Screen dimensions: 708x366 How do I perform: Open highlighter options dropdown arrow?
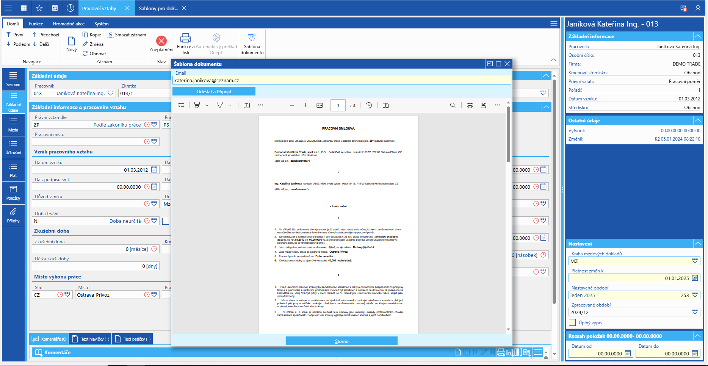click(x=207, y=105)
